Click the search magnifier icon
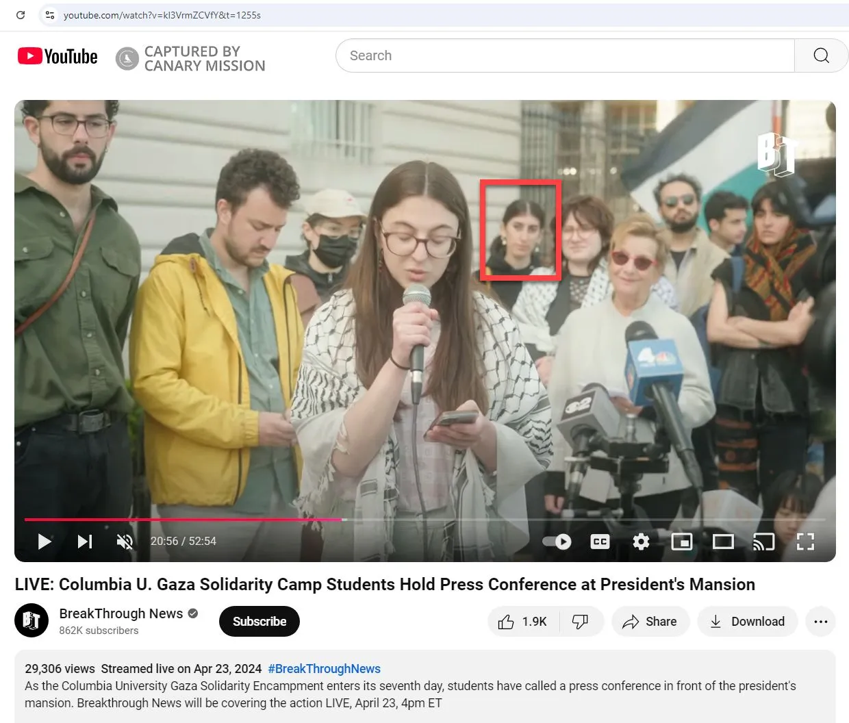This screenshot has height=723, width=849. click(x=820, y=55)
